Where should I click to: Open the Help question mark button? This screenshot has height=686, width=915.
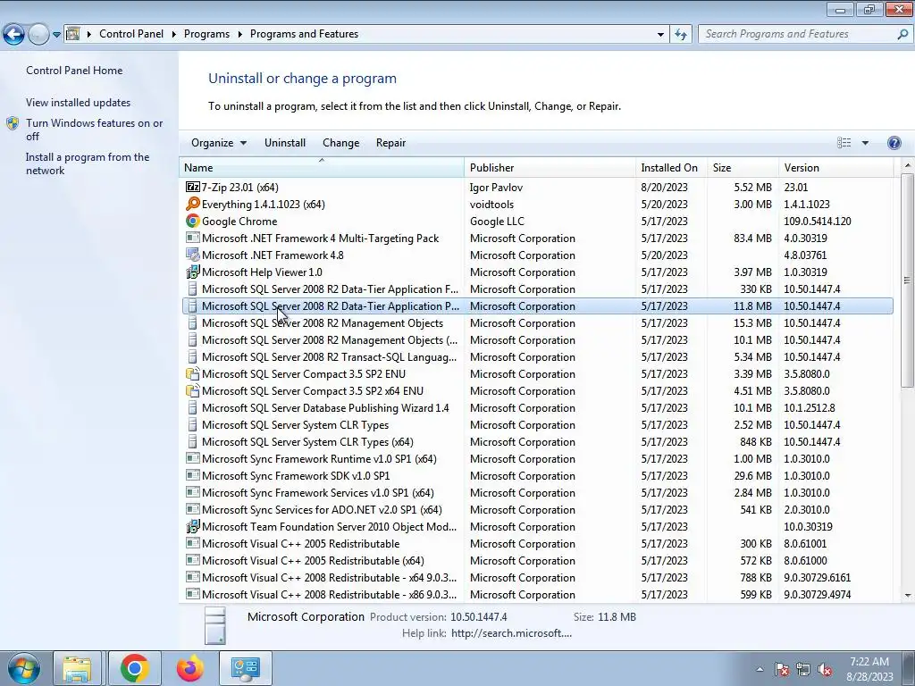pos(894,143)
